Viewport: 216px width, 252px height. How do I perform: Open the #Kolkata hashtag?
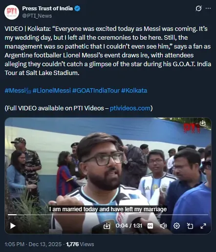[x=134, y=90]
